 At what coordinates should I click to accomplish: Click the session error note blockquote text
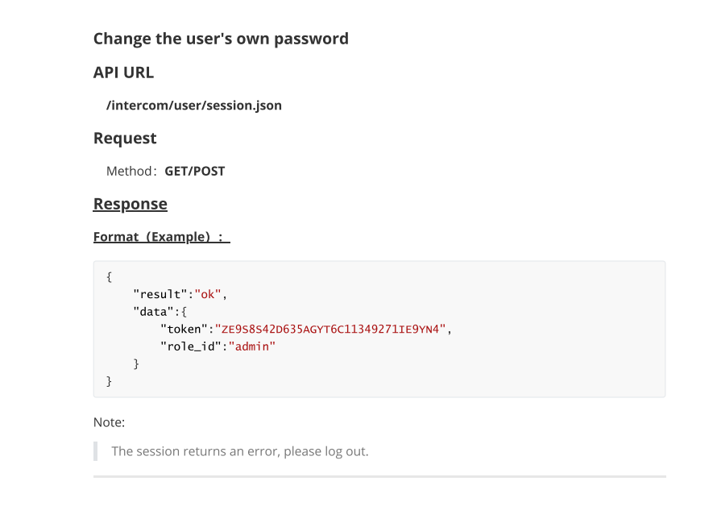click(240, 451)
